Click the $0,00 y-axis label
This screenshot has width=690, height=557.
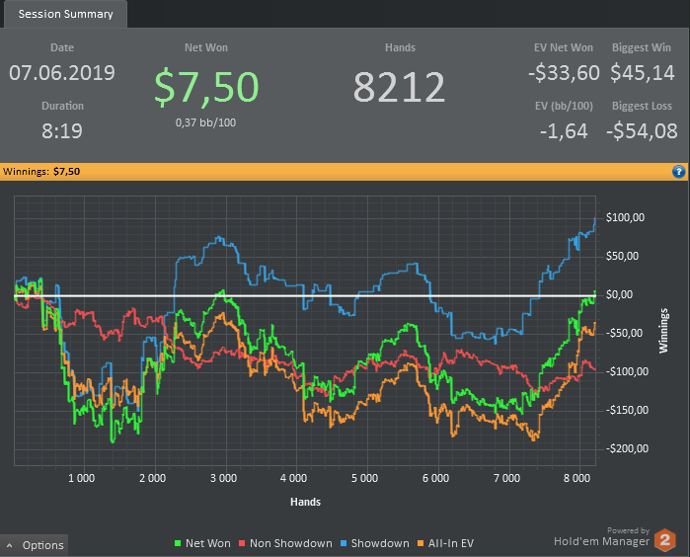(619, 294)
